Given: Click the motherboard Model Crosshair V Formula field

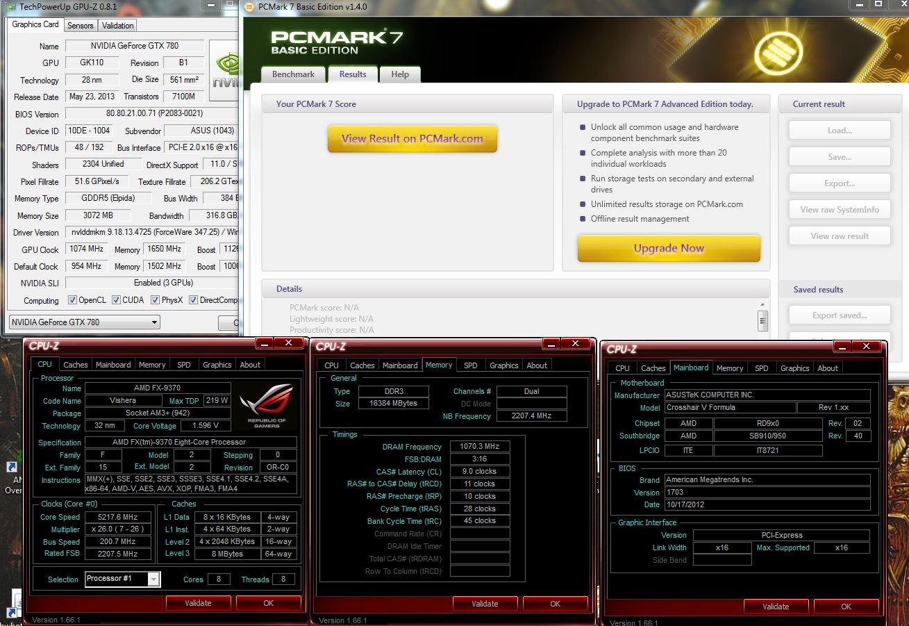Looking at the screenshot, I should [730, 408].
